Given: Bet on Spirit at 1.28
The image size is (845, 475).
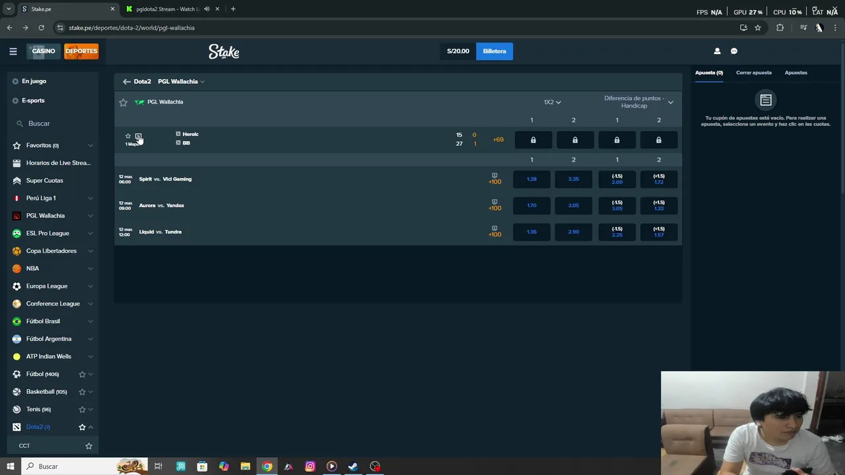Looking at the screenshot, I should coord(531,179).
